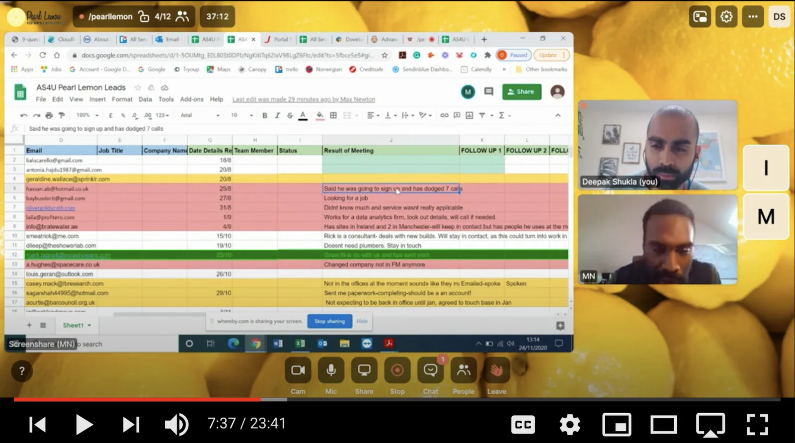Open Microsoft Edge from the taskbar
Viewport: 795px width, 443px height.
pos(233,344)
